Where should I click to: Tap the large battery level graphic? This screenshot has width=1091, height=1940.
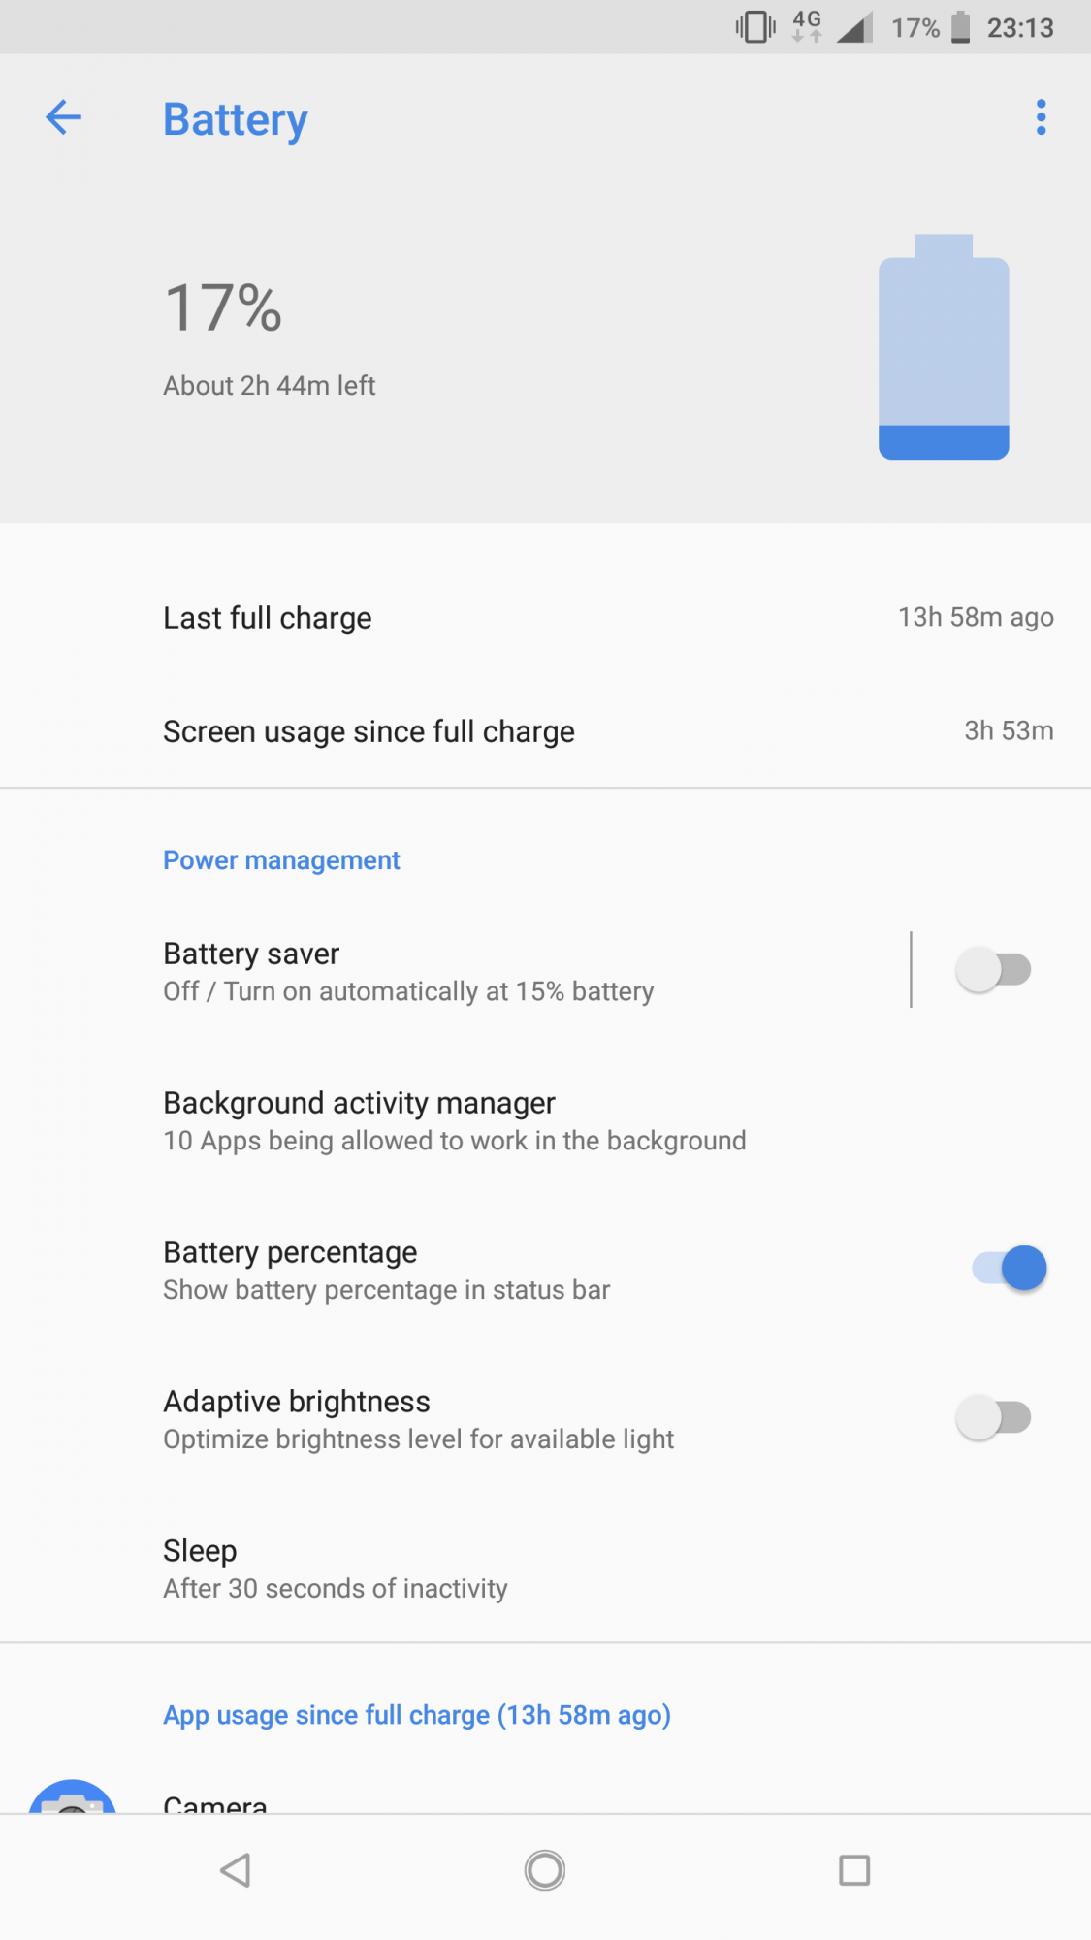click(944, 347)
